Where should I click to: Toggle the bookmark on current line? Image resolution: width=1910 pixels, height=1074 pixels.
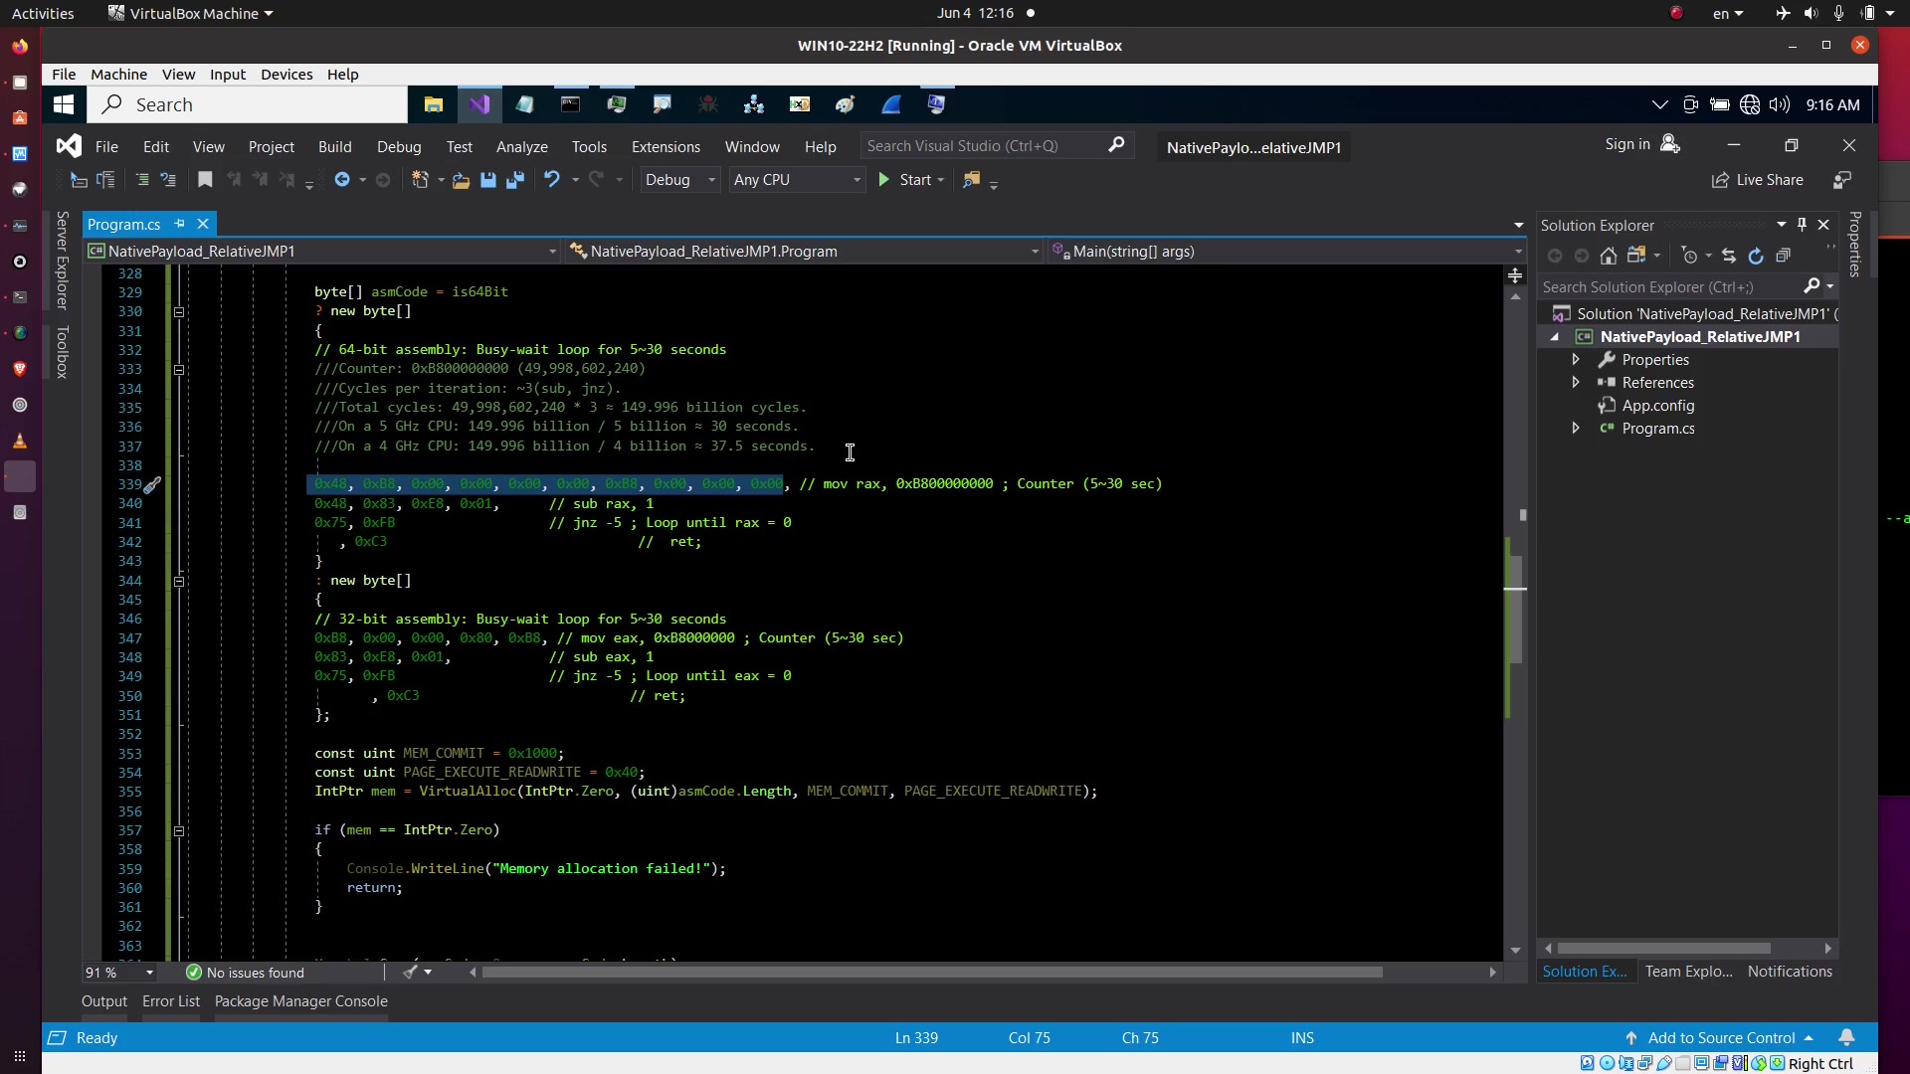coord(205,180)
